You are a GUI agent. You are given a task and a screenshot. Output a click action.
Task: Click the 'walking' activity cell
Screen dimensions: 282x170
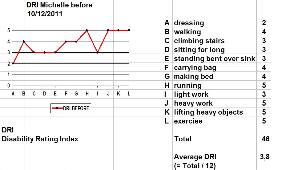[x=214, y=32]
